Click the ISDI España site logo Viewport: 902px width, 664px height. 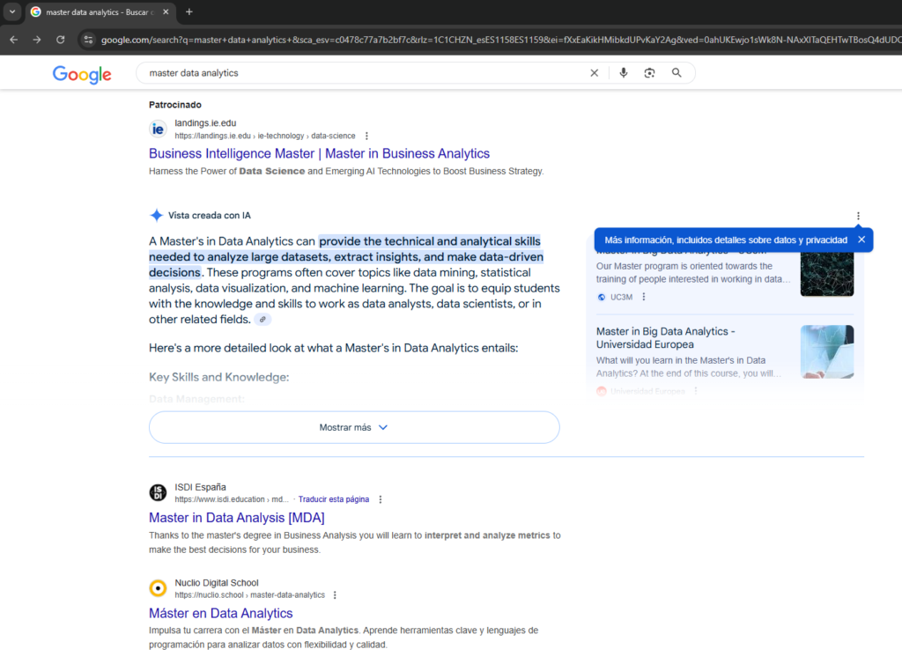pyautogui.click(x=158, y=492)
